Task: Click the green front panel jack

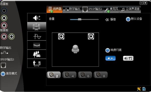Action: 12,36
